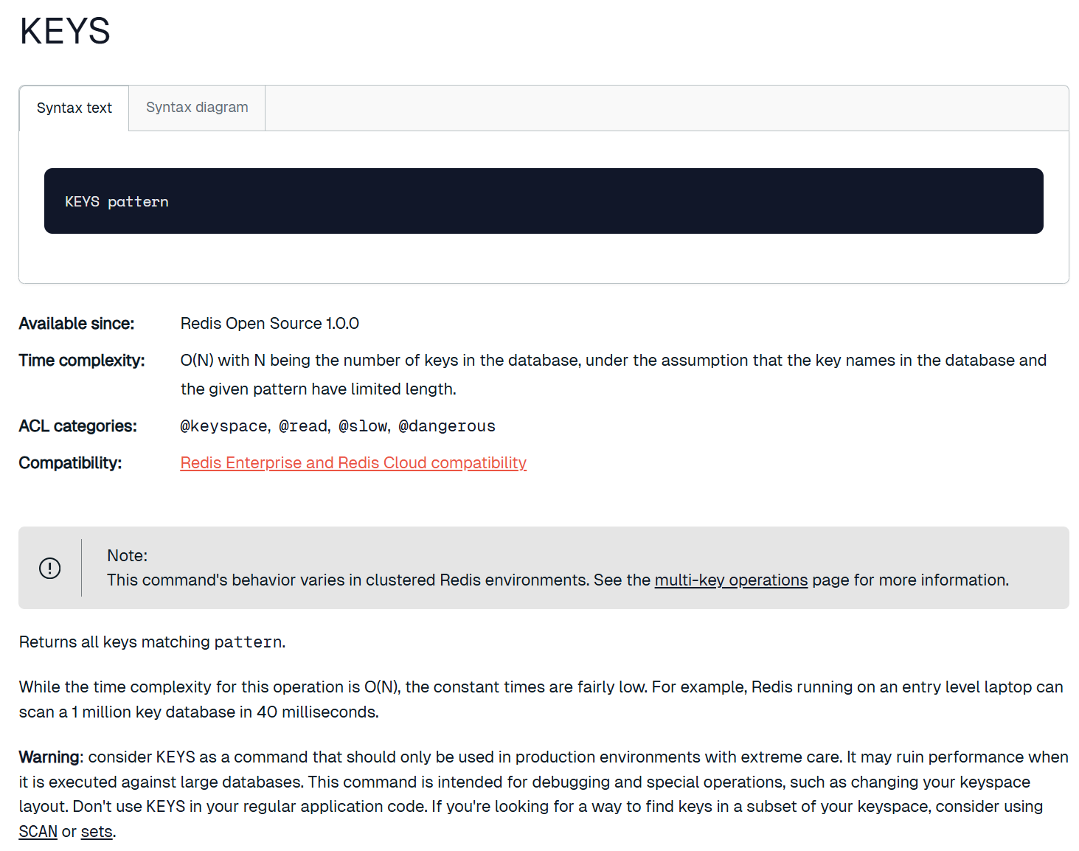Screen dimensions: 1079x851
Task: Click the 'Time complexity:' label
Action: [x=82, y=360]
